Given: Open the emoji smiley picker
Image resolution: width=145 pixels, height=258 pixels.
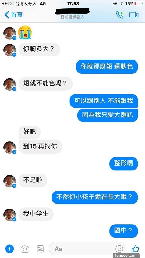Looking at the screenshot, I should [x=119, y=249].
